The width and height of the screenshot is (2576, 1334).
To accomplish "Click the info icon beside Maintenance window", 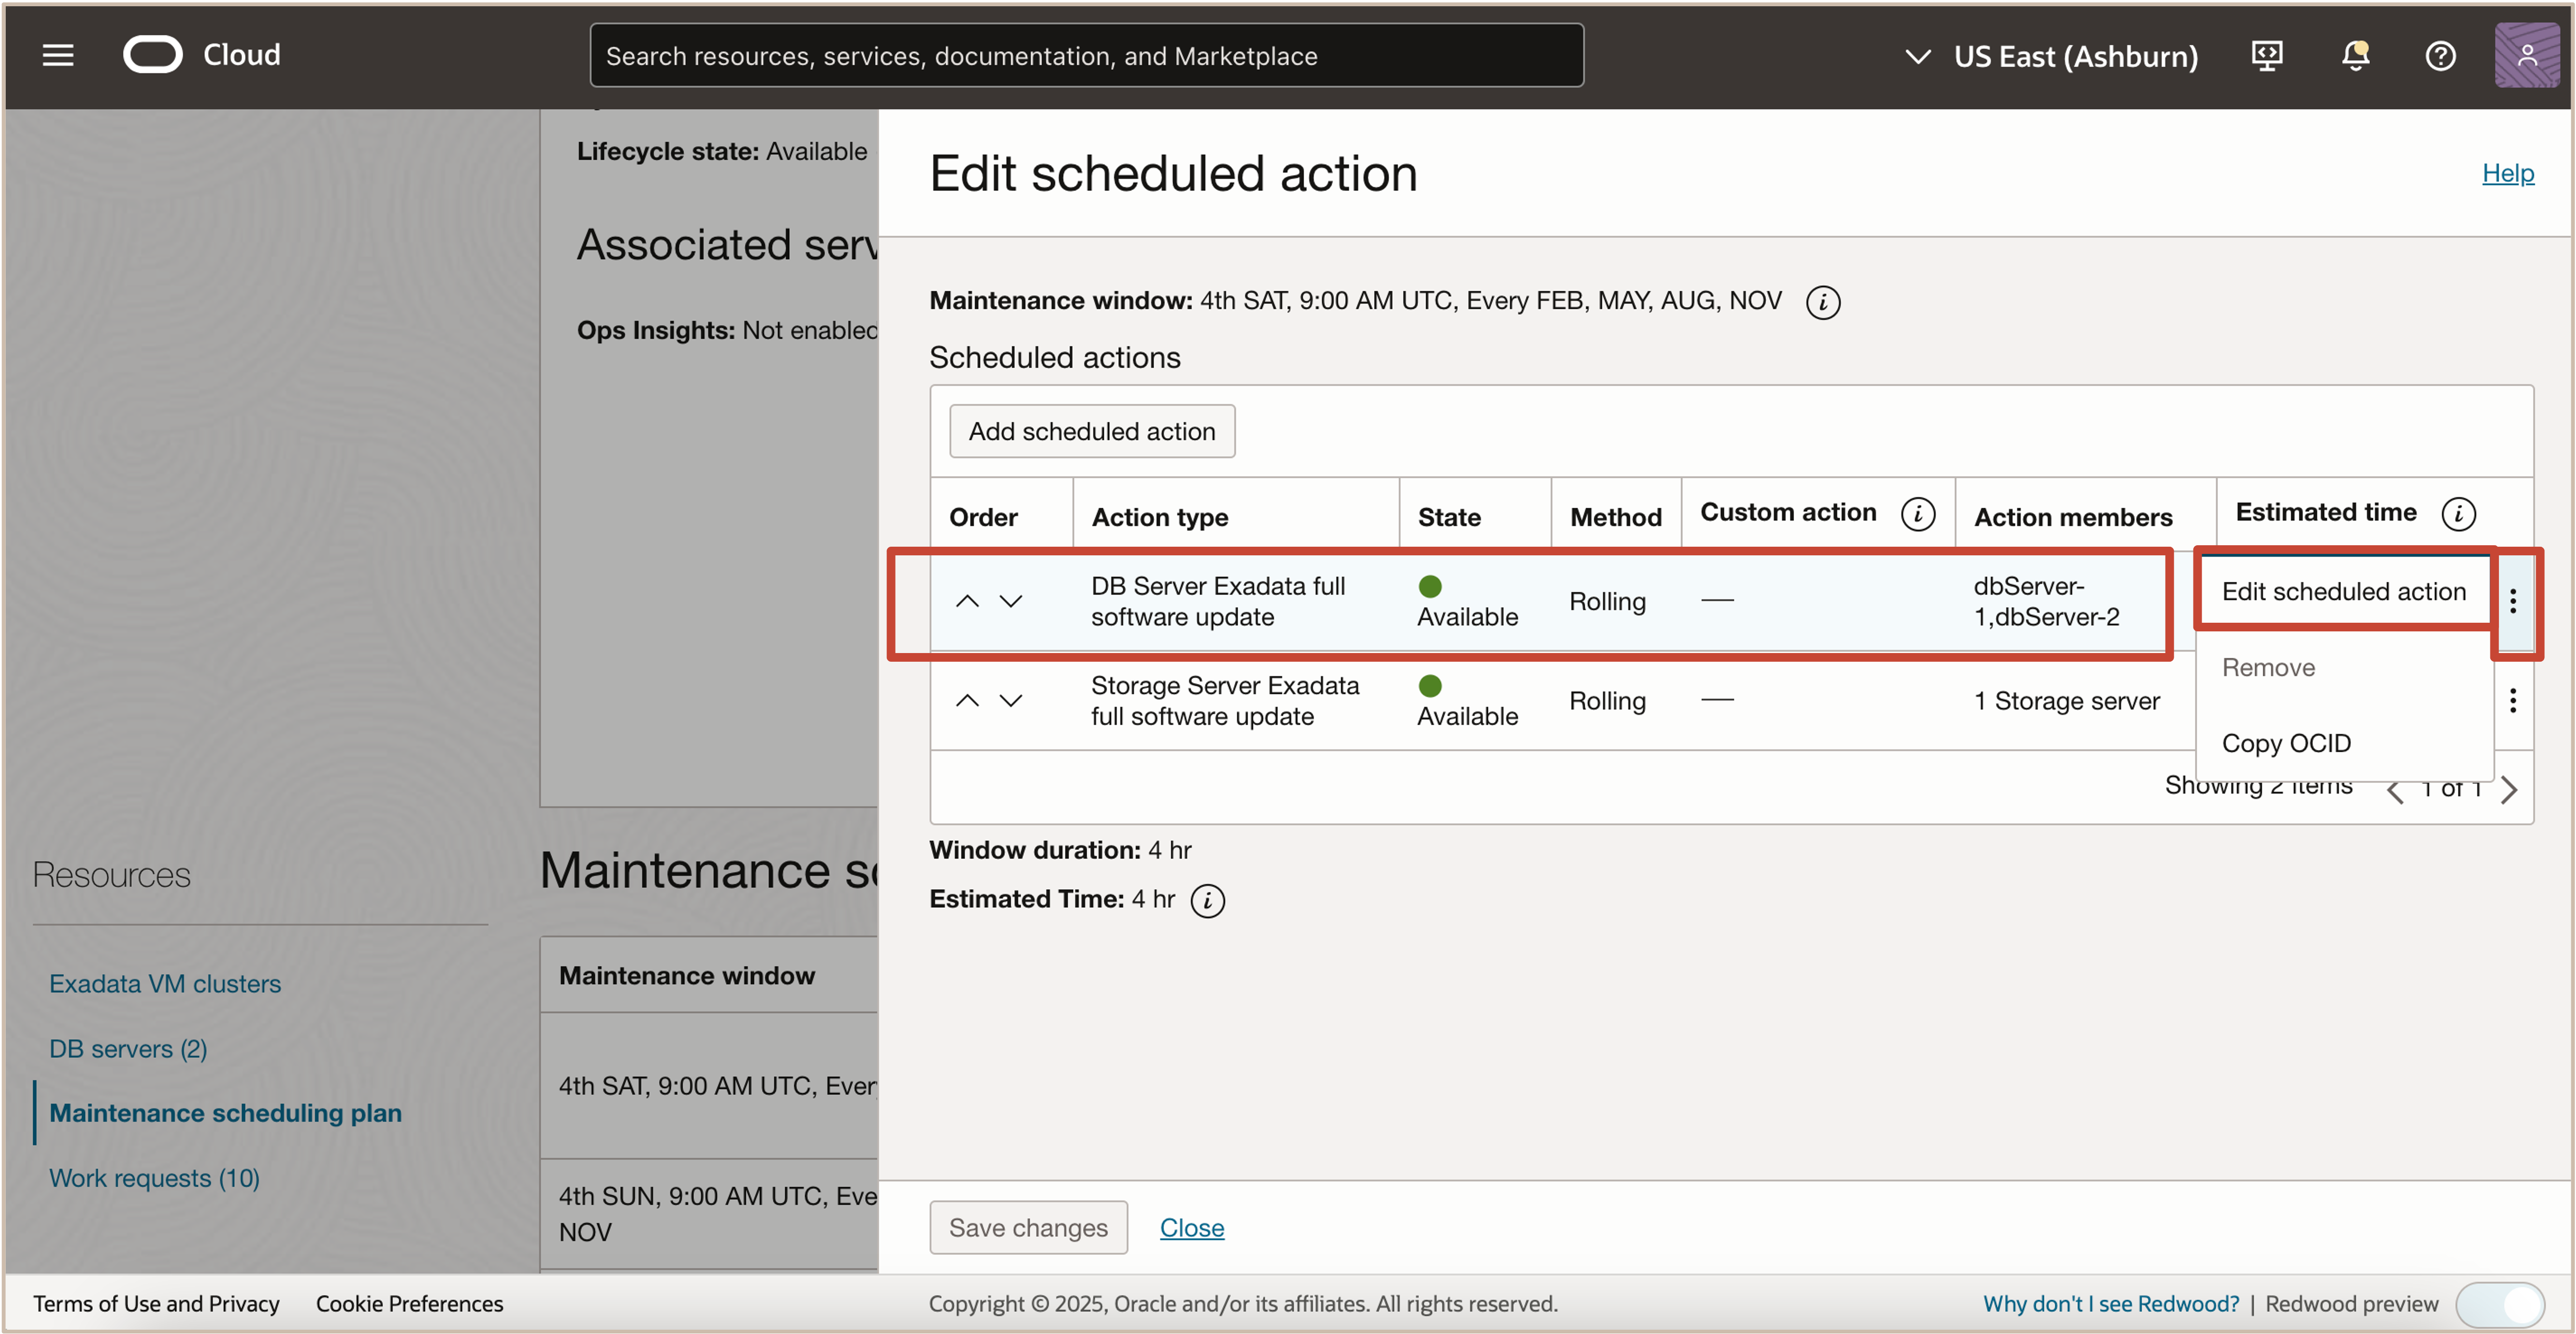I will pos(1822,302).
